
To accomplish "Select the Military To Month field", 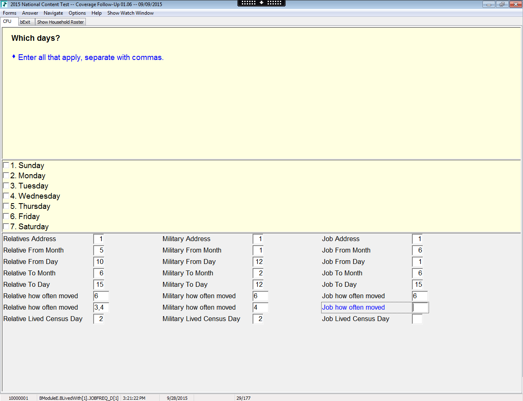I will 258,273.
